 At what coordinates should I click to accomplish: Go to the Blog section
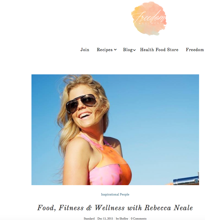point(128,50)
